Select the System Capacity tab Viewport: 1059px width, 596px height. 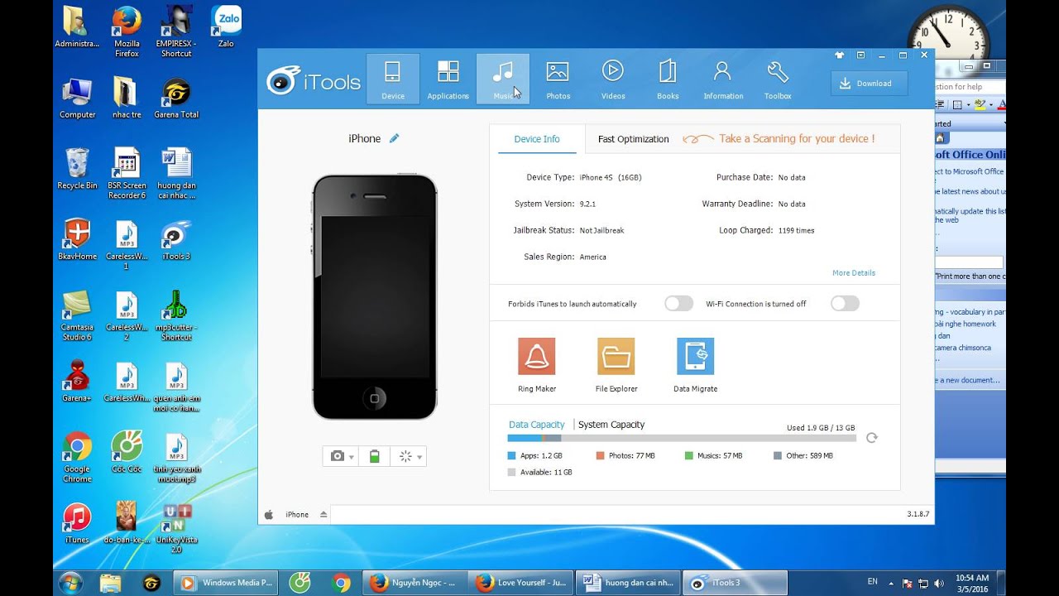611,425
